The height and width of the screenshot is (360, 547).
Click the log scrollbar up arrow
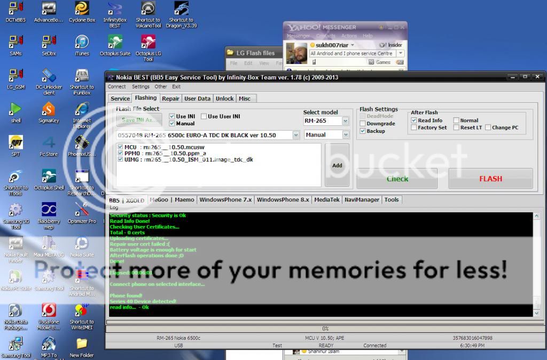[x=537, y=216]
